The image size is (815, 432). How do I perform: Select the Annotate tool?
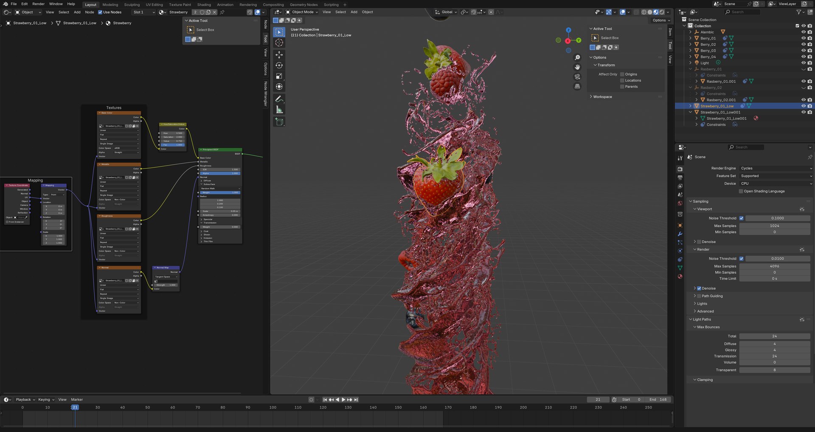coord(279,99)
